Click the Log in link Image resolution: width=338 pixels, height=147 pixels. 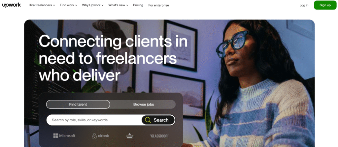[304, 5]
